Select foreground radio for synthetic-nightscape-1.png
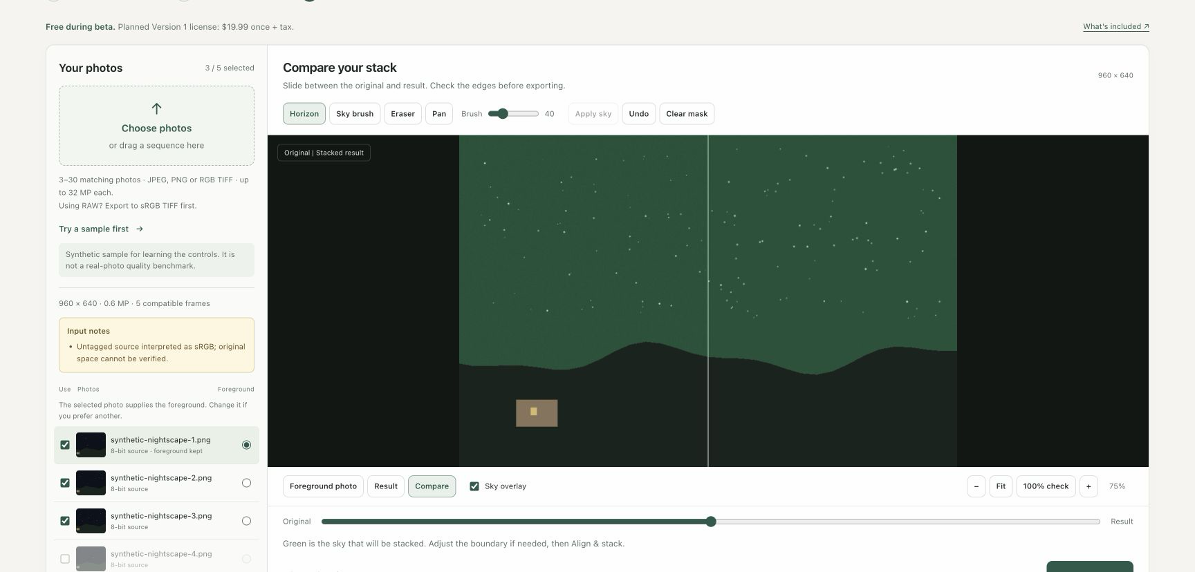Screen dimensions: 1195x572 [x=246, y=445]
